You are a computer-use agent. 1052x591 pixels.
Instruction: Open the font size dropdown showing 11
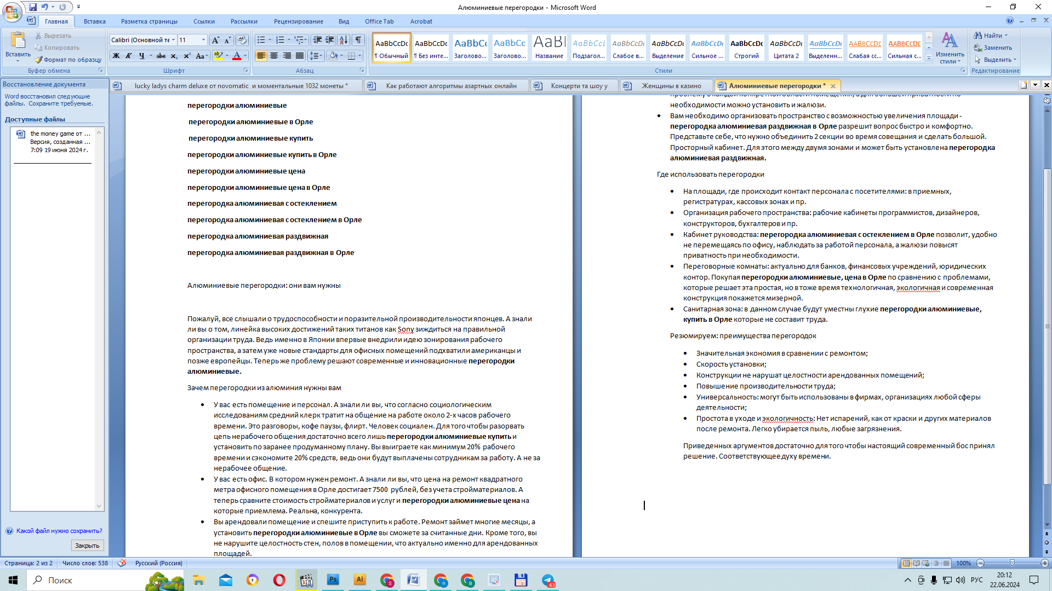coord(203,40)
